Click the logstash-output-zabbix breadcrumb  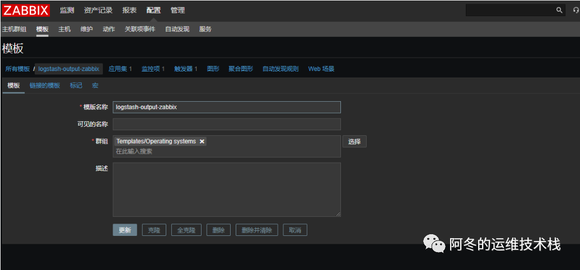(69, 69)
